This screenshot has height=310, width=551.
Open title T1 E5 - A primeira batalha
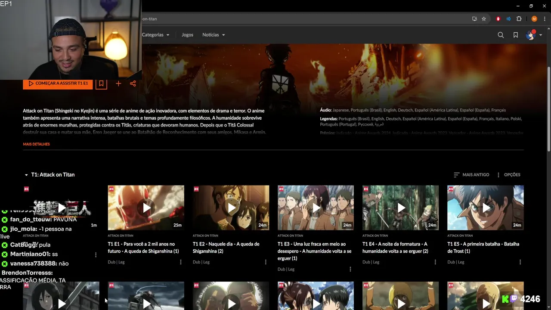[483, 248]
